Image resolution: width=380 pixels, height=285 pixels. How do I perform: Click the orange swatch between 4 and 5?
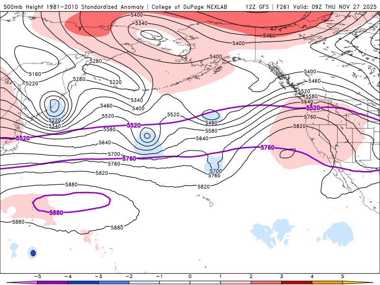tap(327, 283)
